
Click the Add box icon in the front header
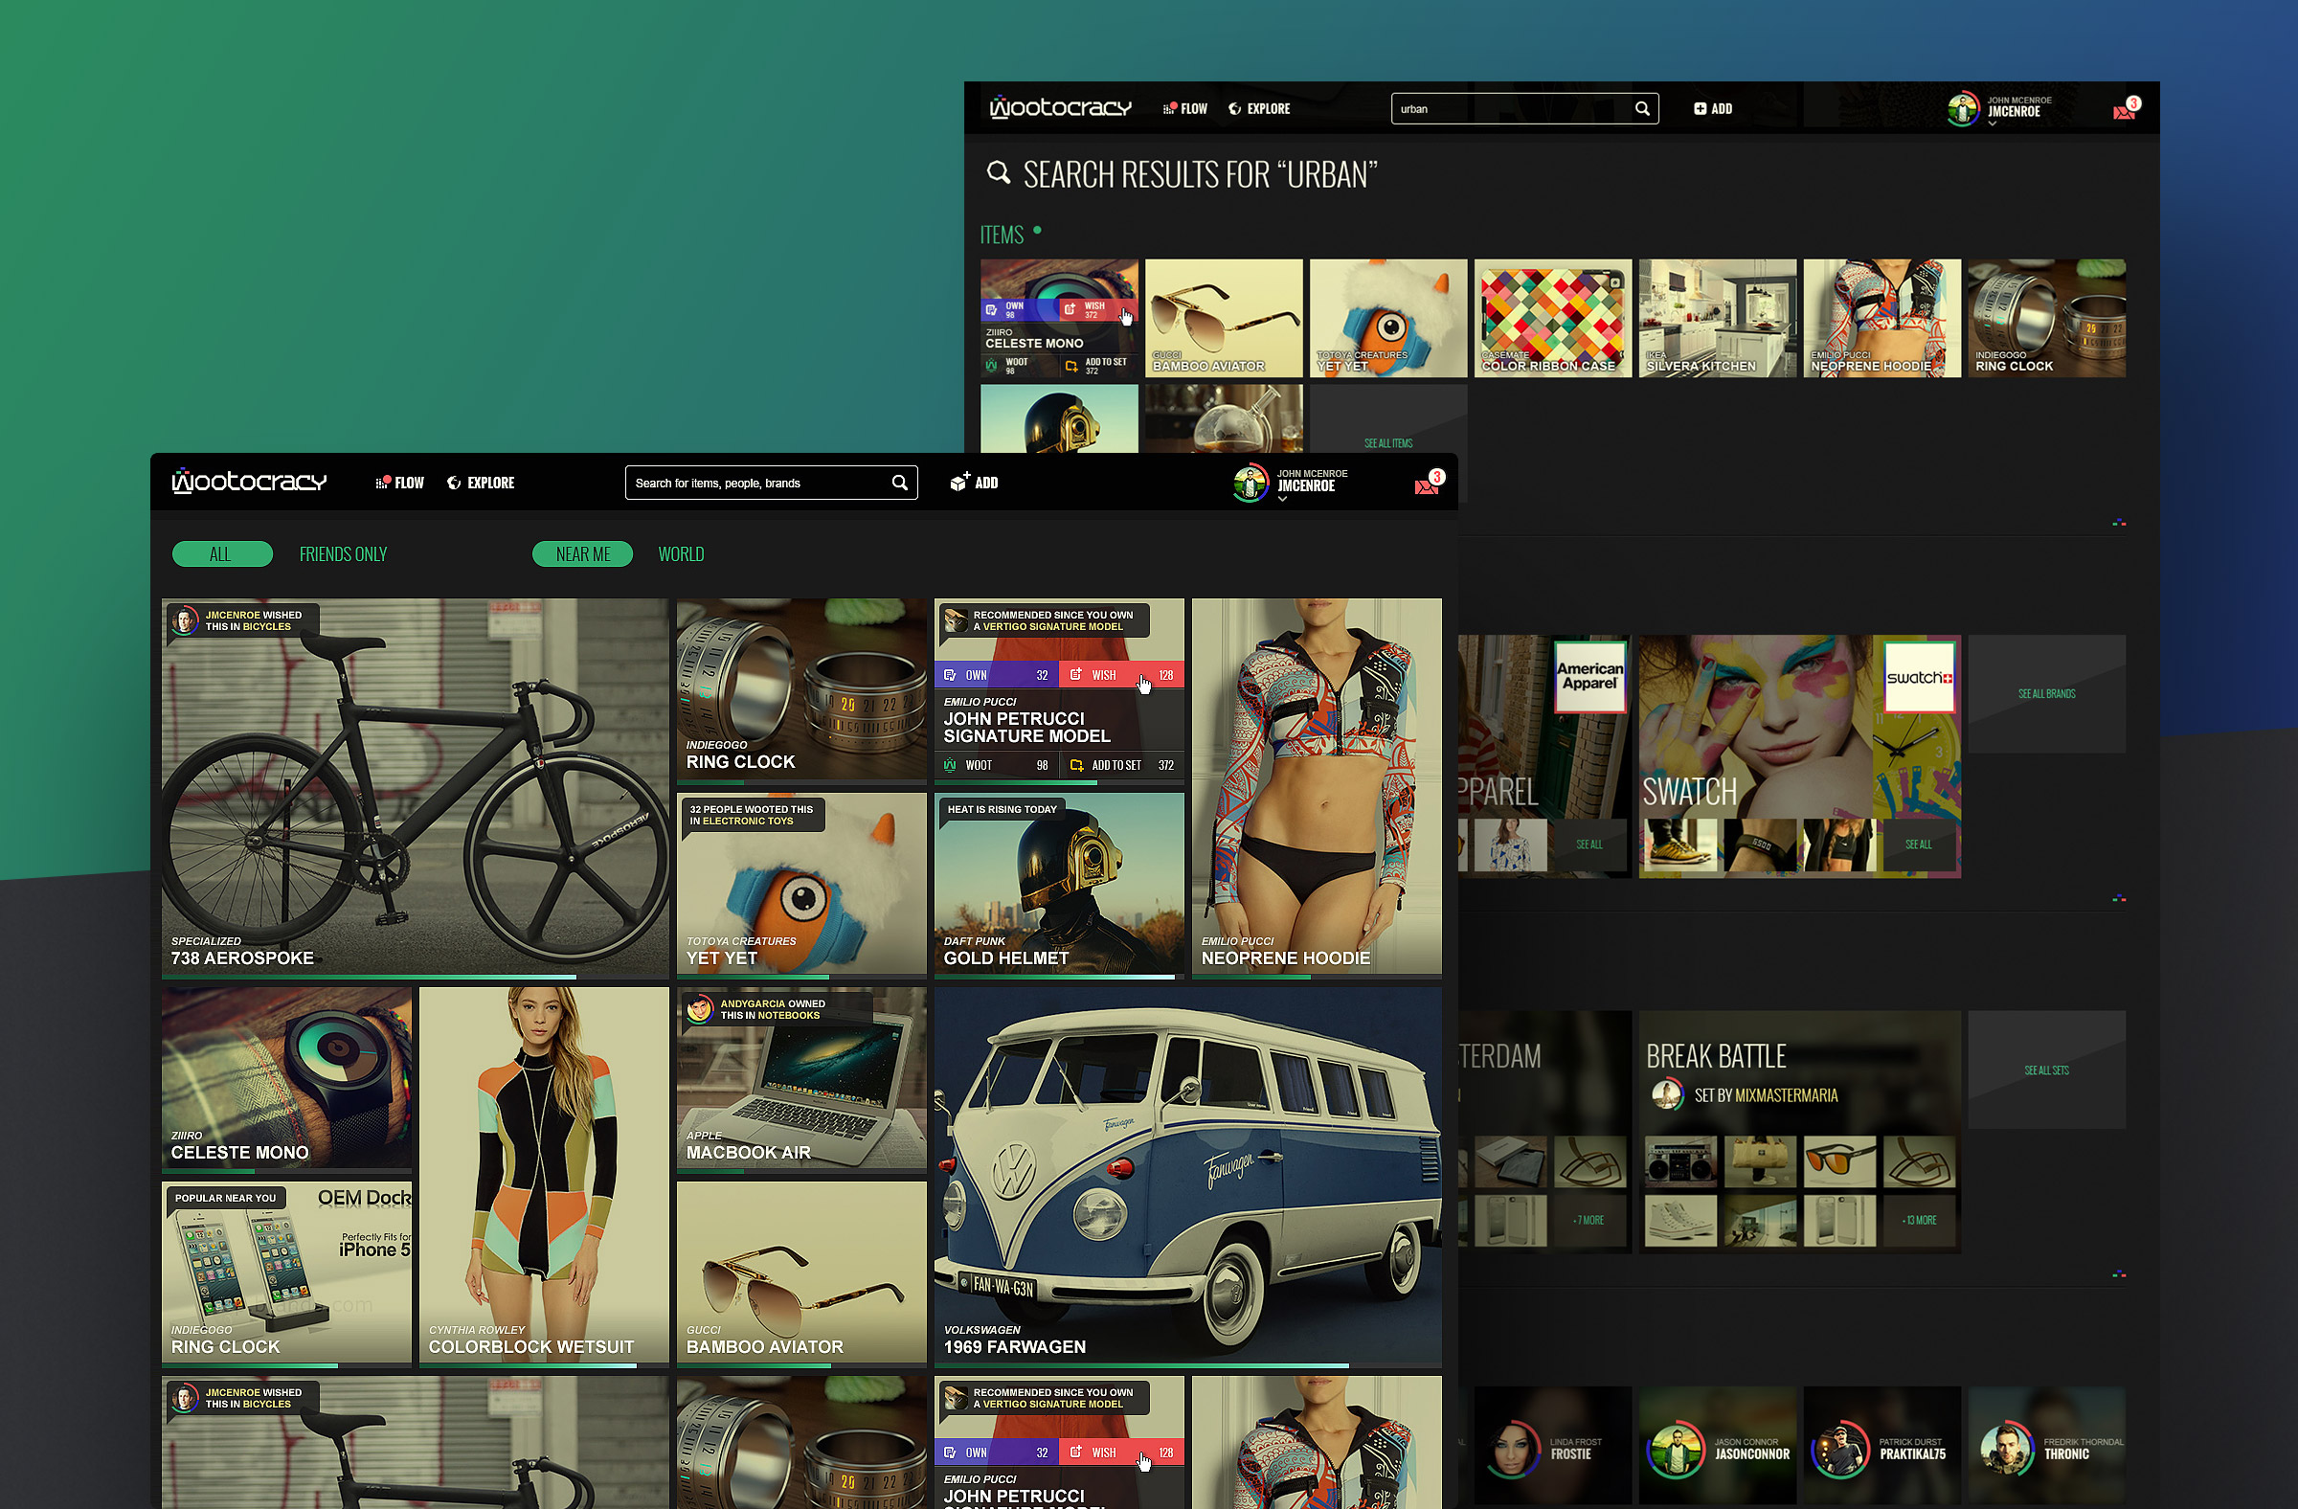tap(958, 483)
